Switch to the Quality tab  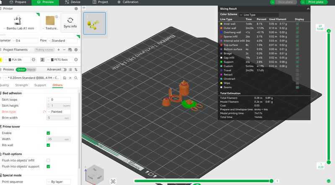(x=4, y=85)
